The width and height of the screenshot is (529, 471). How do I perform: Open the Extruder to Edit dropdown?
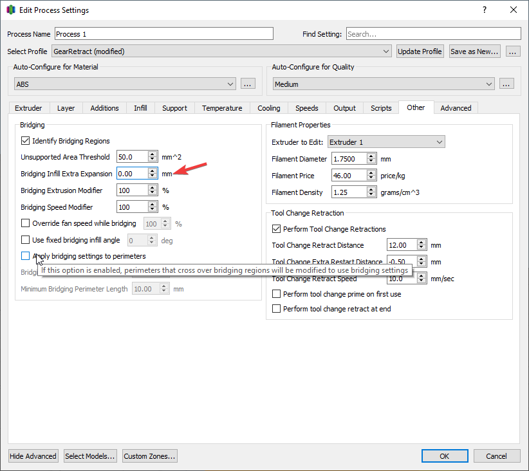pyautogui.click(x=386, y=142)
